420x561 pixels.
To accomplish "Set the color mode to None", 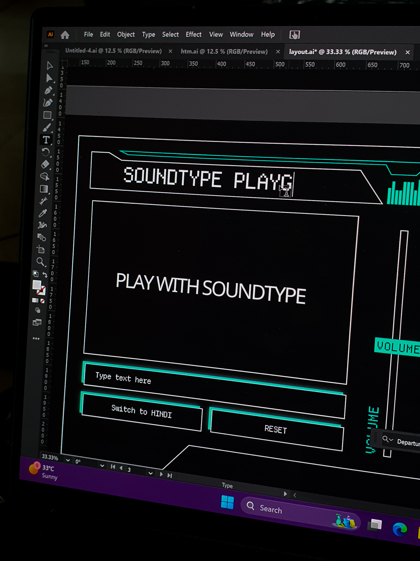I will [42, 301].
